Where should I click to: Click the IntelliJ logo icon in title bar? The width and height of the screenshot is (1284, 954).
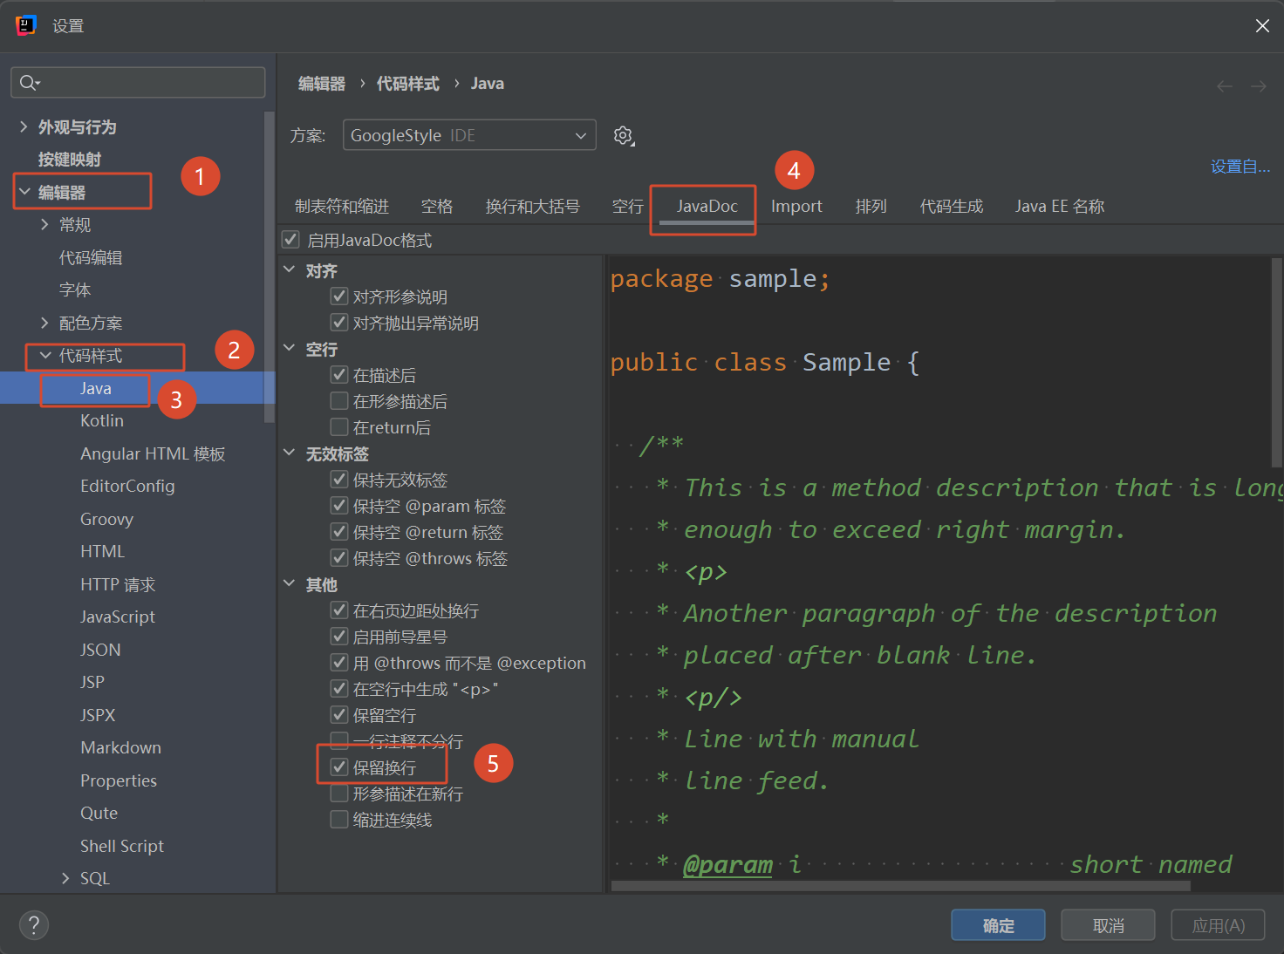point(26,25)
